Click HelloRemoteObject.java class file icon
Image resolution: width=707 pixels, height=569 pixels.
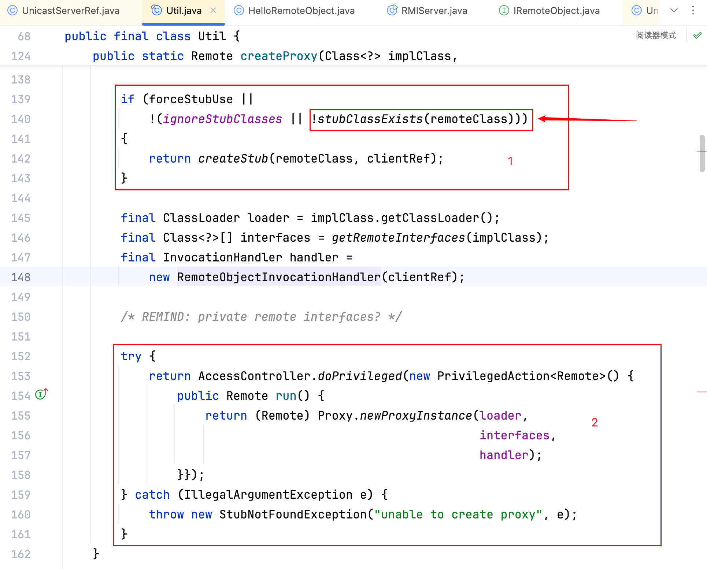point(239,11)
